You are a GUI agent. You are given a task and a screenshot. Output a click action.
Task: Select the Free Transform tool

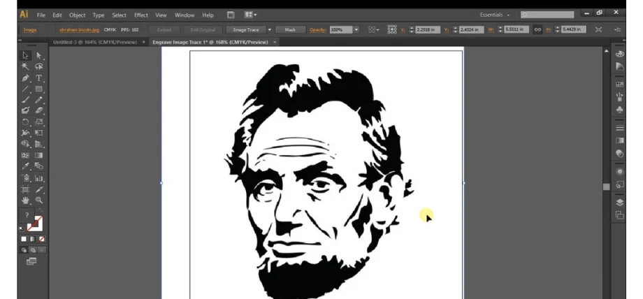[x=39, y=133]
